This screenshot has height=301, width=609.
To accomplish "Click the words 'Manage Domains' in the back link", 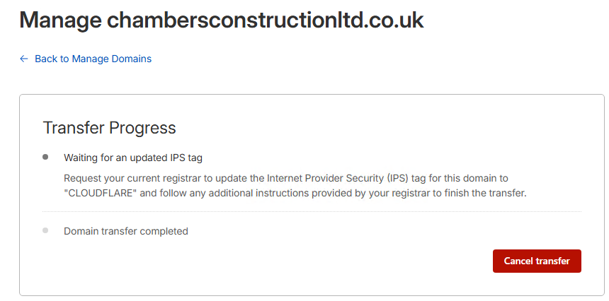I will pos(112,59).
